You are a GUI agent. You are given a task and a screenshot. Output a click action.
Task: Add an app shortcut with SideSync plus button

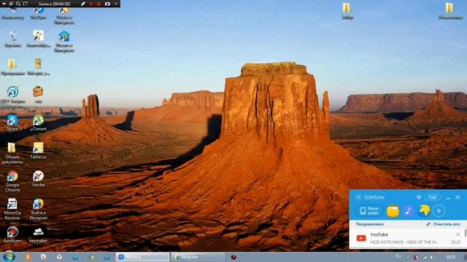click(439, 211)
